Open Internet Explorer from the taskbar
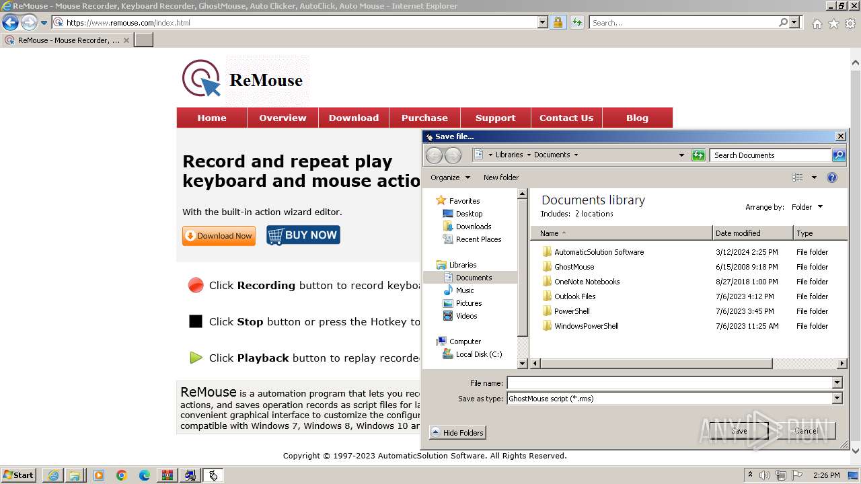Viewport: 861px width, 484px height. [53, 475]
